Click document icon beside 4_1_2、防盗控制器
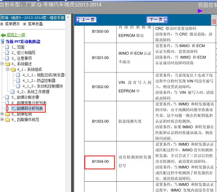The image size is (217, 192). click(18, 81)
